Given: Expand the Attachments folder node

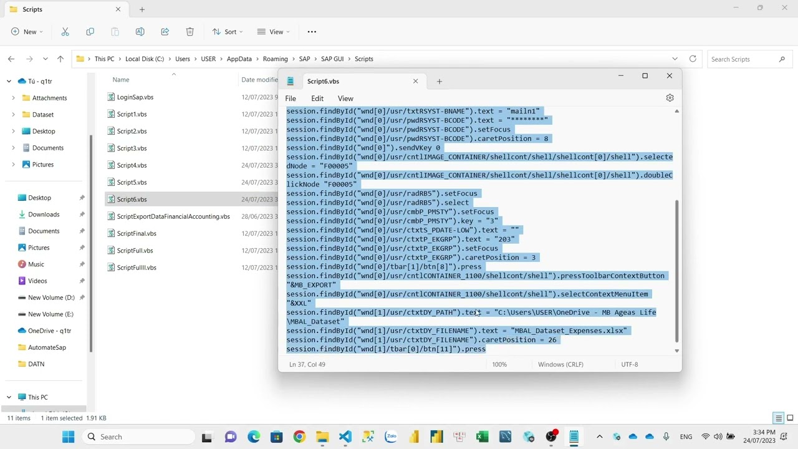Looking at the screenshot, I should [13, 98].
